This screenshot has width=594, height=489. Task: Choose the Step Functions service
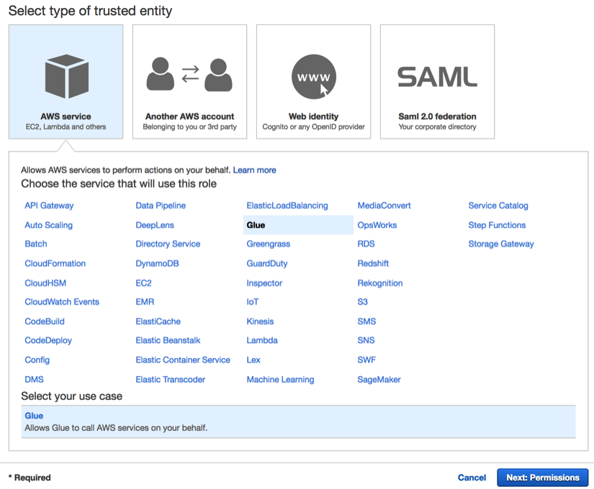click(497, 225)
